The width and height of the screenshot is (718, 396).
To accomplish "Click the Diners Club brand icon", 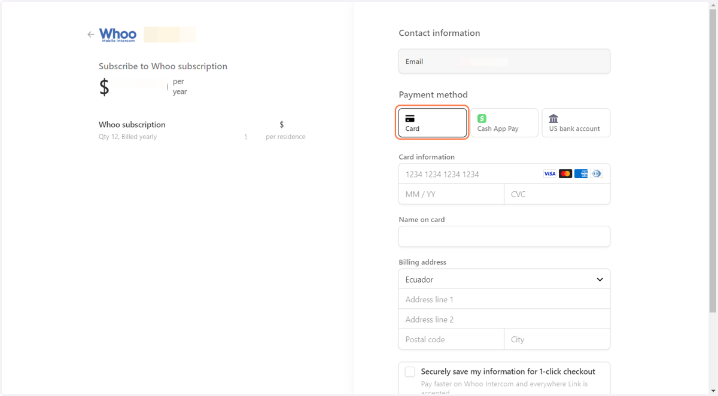I will (597, 174).
